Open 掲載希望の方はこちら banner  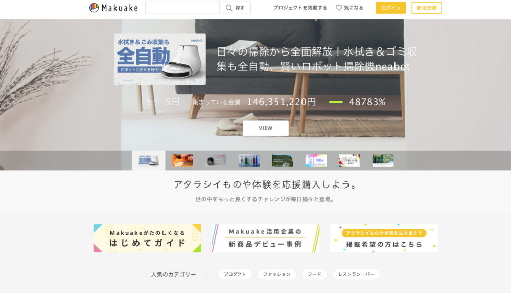384,238
